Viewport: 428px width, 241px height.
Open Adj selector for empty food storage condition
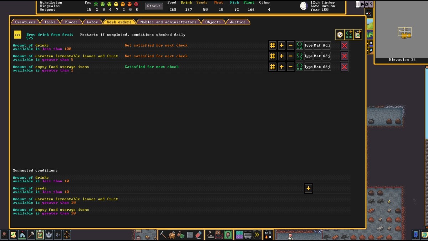[326, 67]
